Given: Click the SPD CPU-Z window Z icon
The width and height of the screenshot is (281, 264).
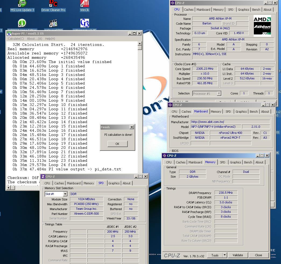Looking at the screenshot, I should (x=43, y=177).
